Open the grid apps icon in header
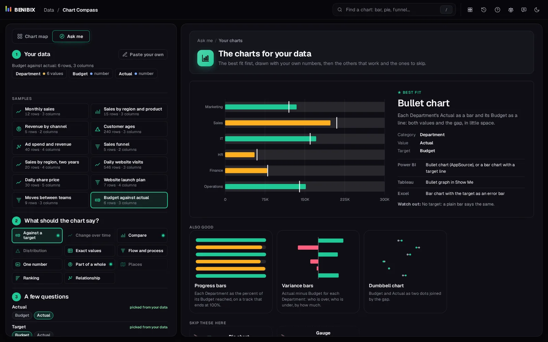 [x=470, y=10]
